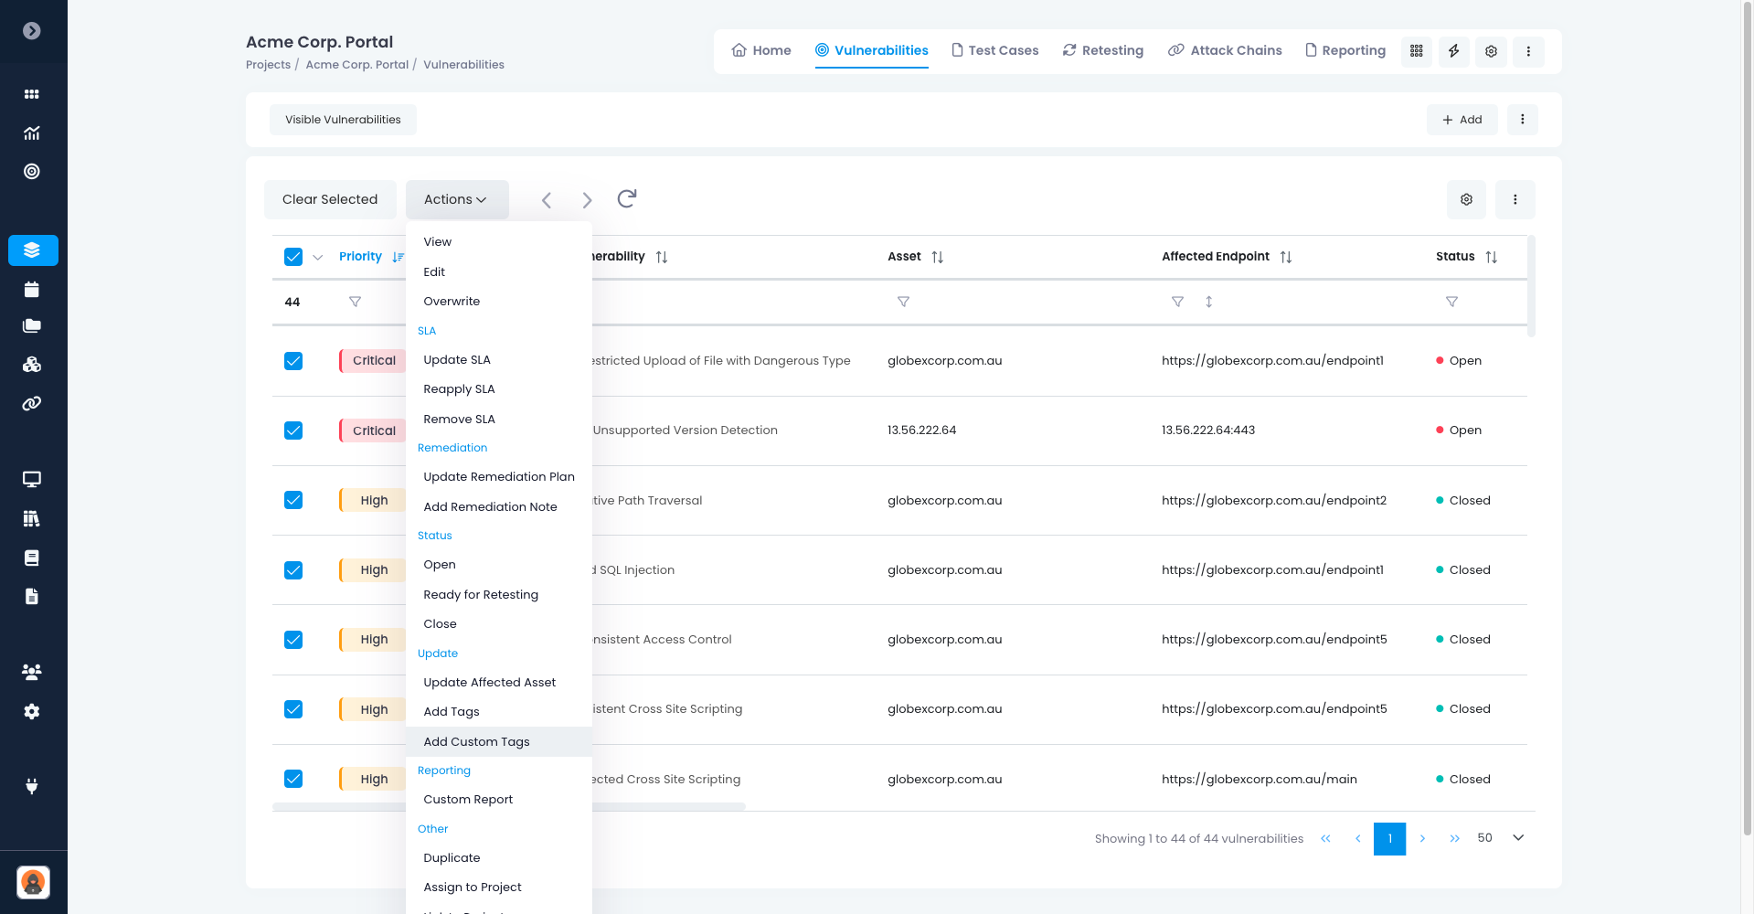Uncheck the select-all checkbox in table header
Image resolution: width=1754 pixels, height=914 pixels.
tap(292, 257)
